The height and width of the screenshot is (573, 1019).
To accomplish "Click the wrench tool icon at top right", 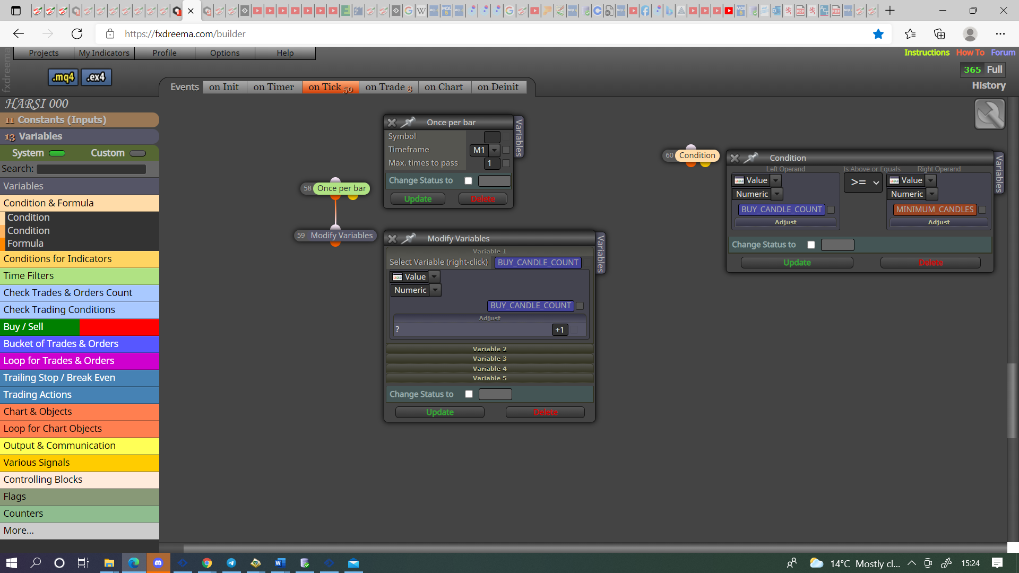I will [989, 114].
